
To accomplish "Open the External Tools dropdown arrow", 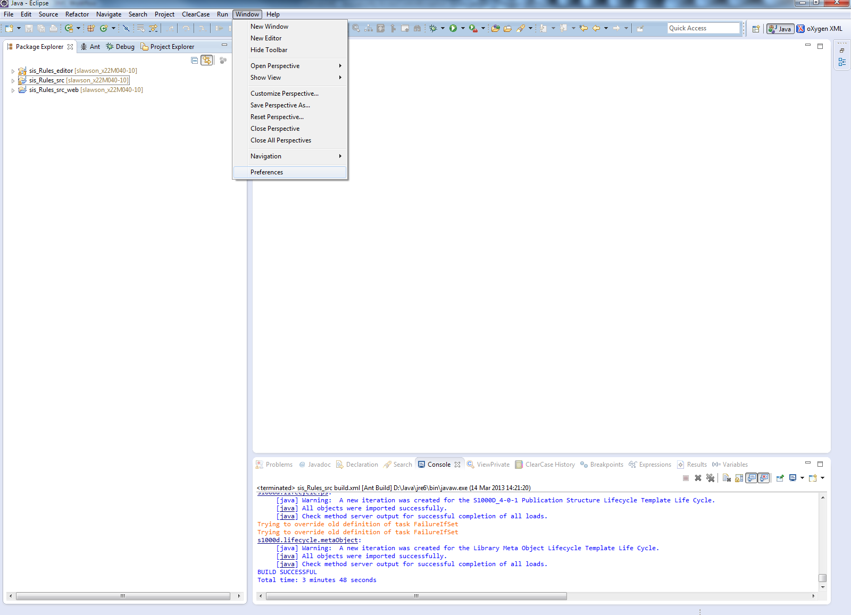I will tap(483, 28).
